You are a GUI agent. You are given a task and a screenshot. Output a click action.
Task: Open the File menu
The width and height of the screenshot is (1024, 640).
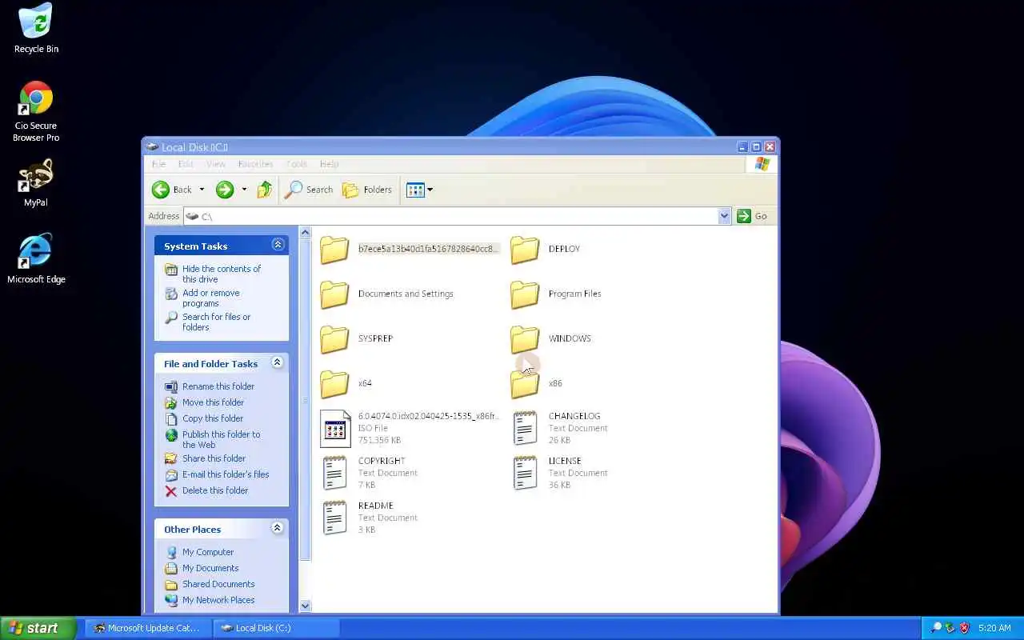point(158,164)
